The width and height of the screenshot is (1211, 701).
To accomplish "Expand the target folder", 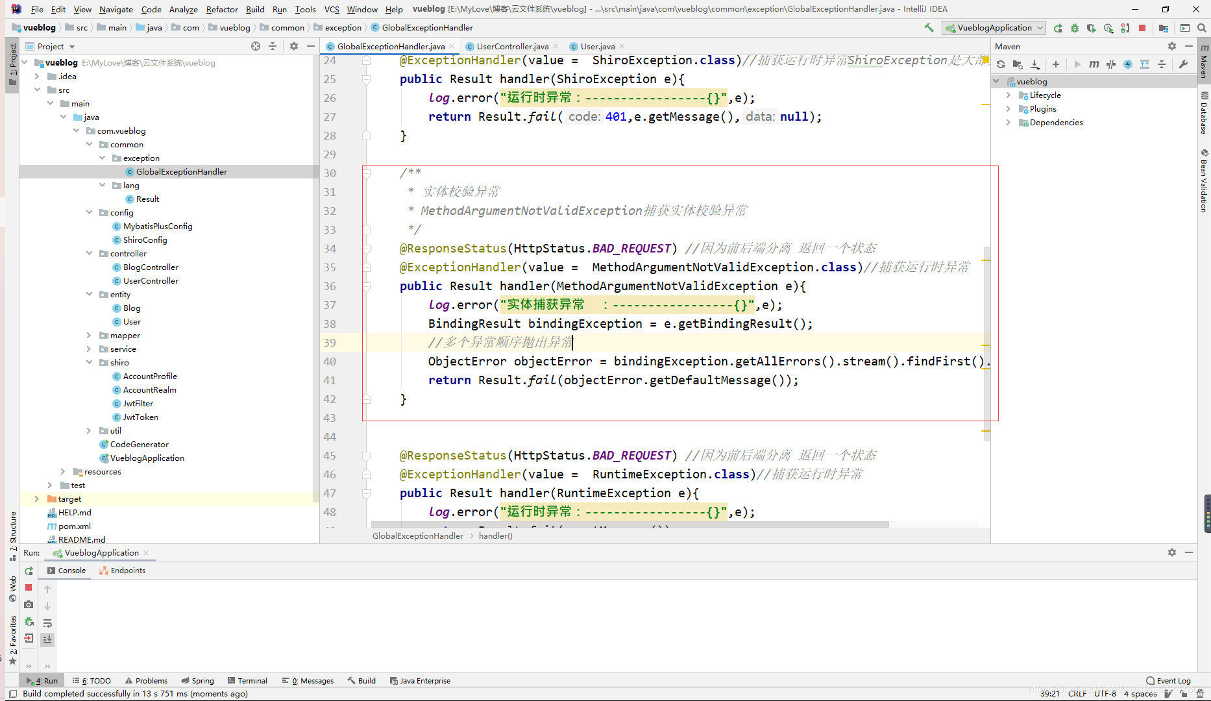I will click(x=37, y=499).
